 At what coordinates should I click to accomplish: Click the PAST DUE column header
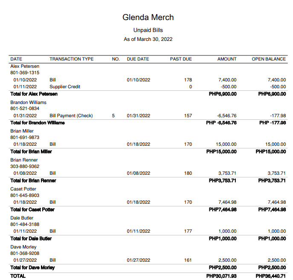[x=181, y=59]
